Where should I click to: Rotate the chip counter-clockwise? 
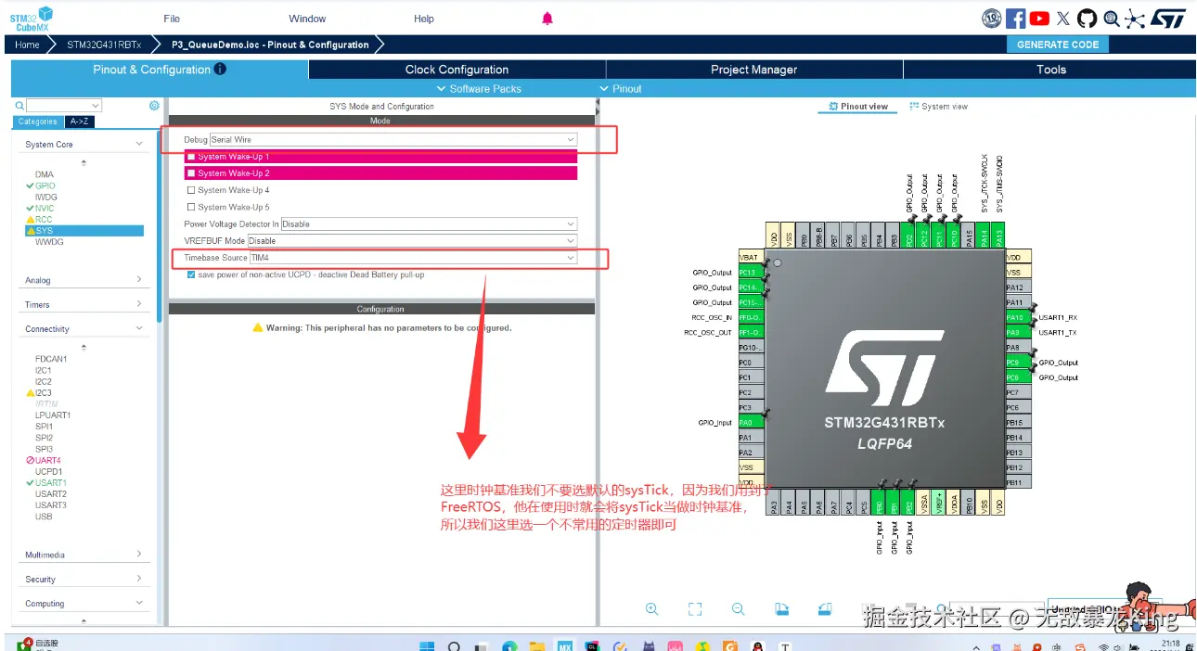coord(825,609)
